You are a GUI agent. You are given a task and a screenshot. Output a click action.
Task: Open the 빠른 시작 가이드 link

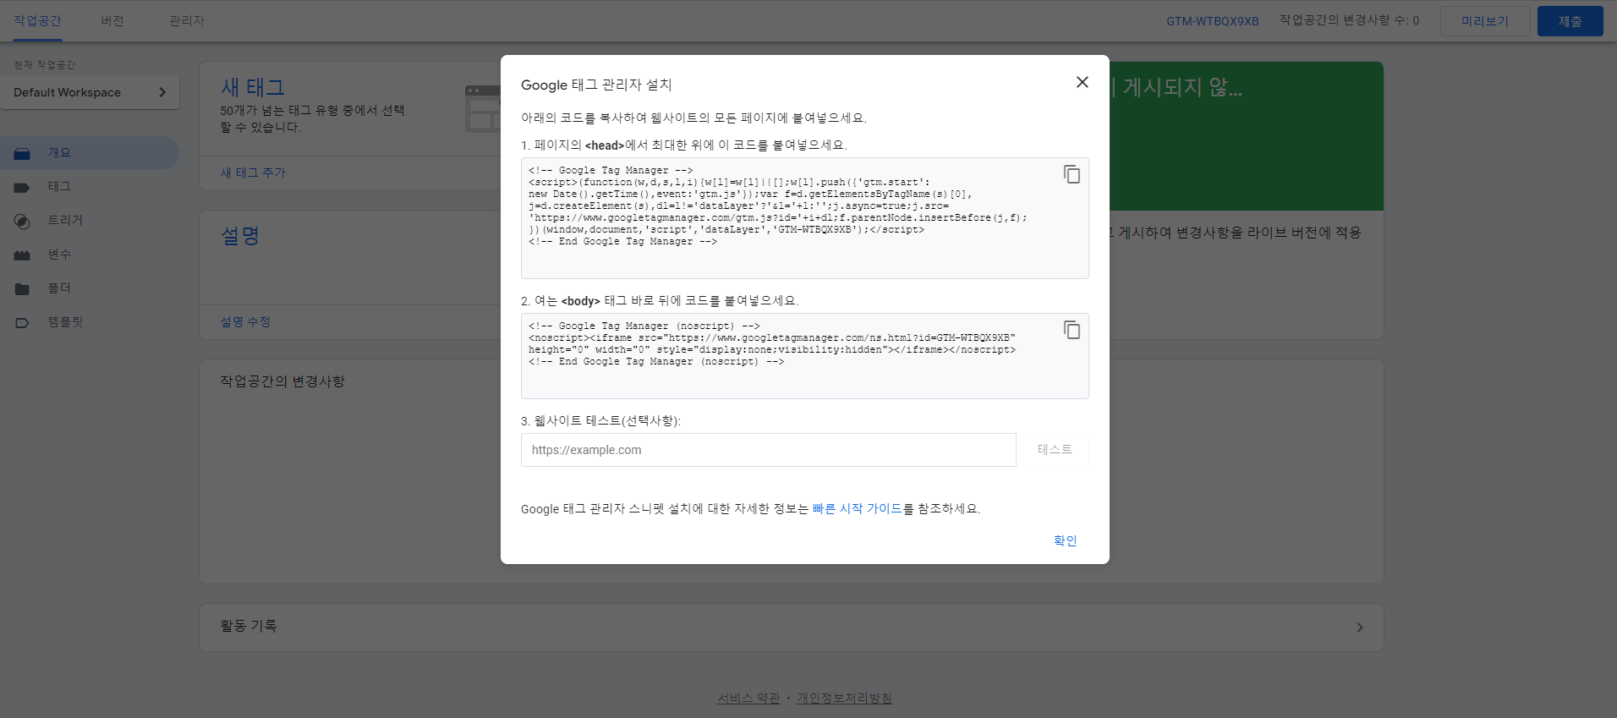coord(857,508)
